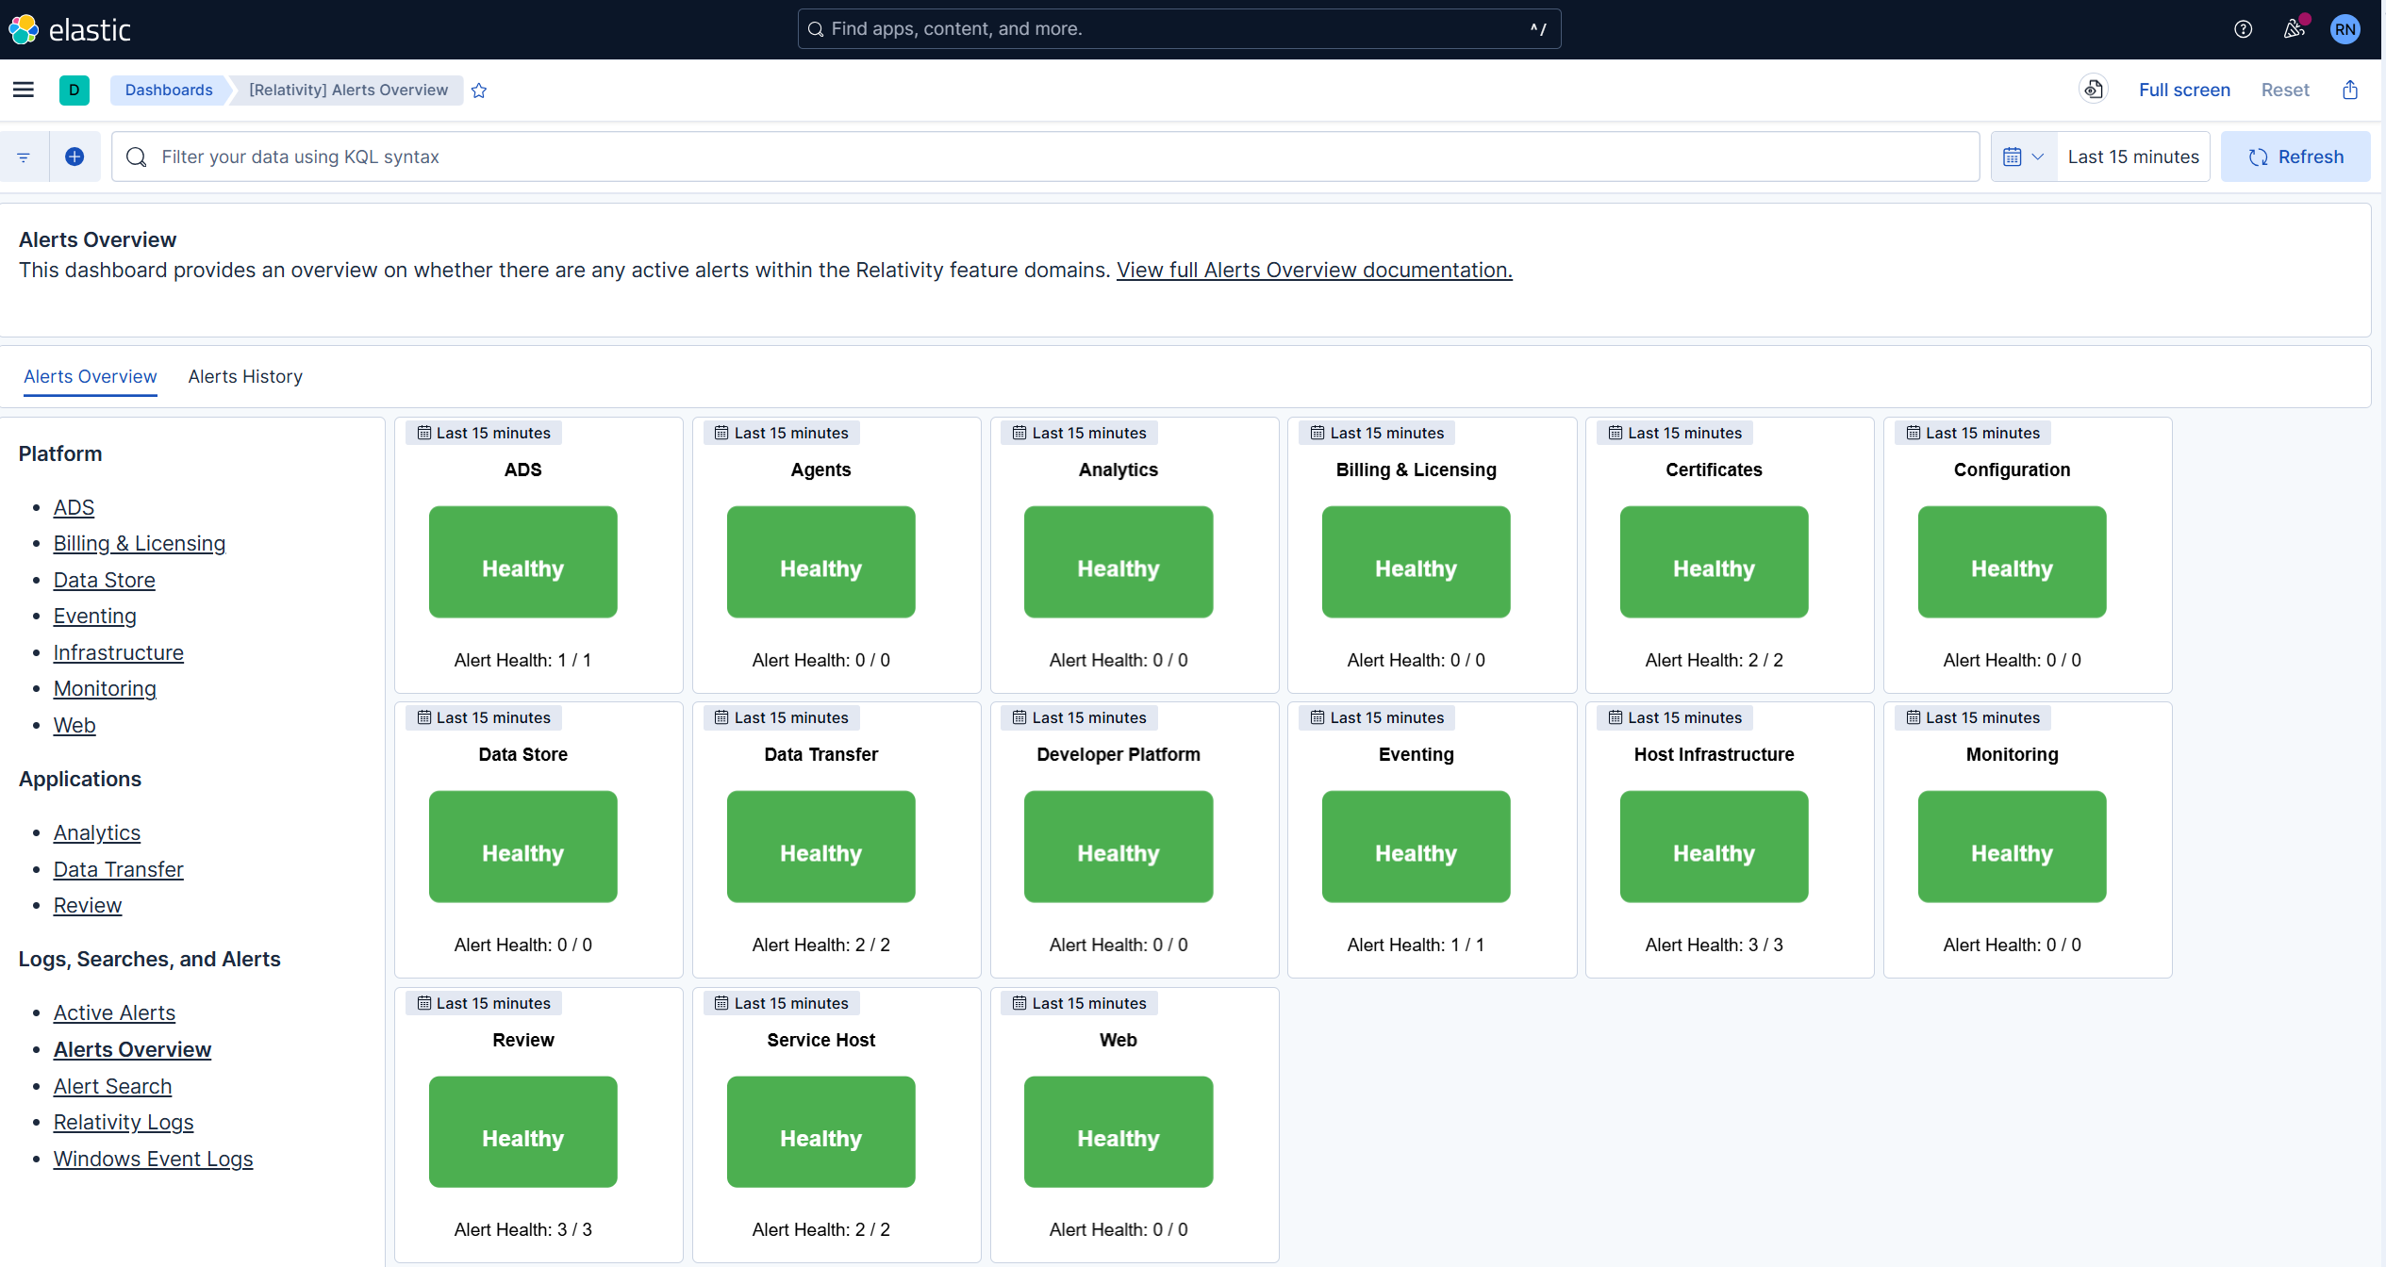The width and height of the screenshot is (2386, 1267).
Task: Click the KQL filter query input
Action: [x=1045, y=156]
